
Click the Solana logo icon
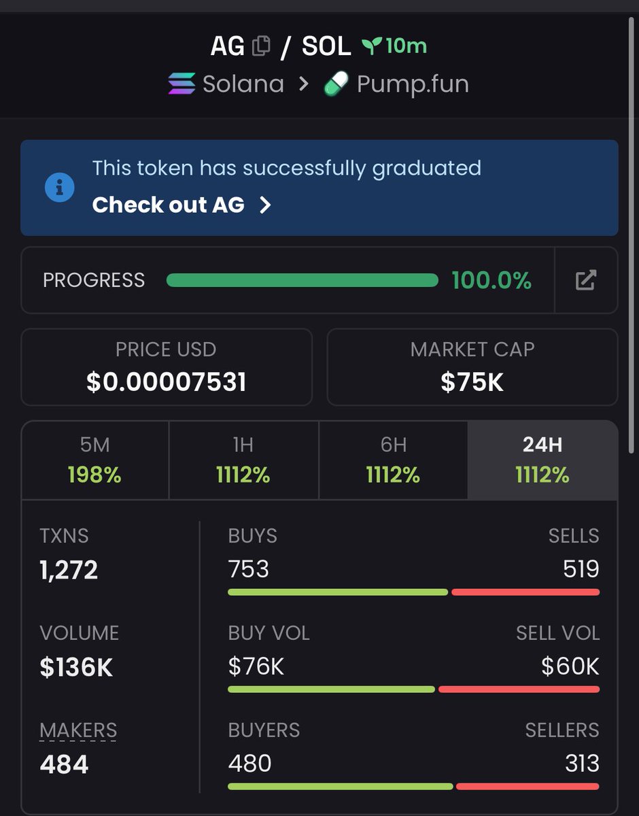182,84
